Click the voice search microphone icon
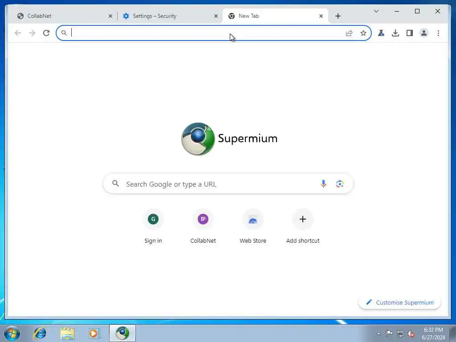The width and height of the screenshot is (456, 342). (x=323, y=183)
